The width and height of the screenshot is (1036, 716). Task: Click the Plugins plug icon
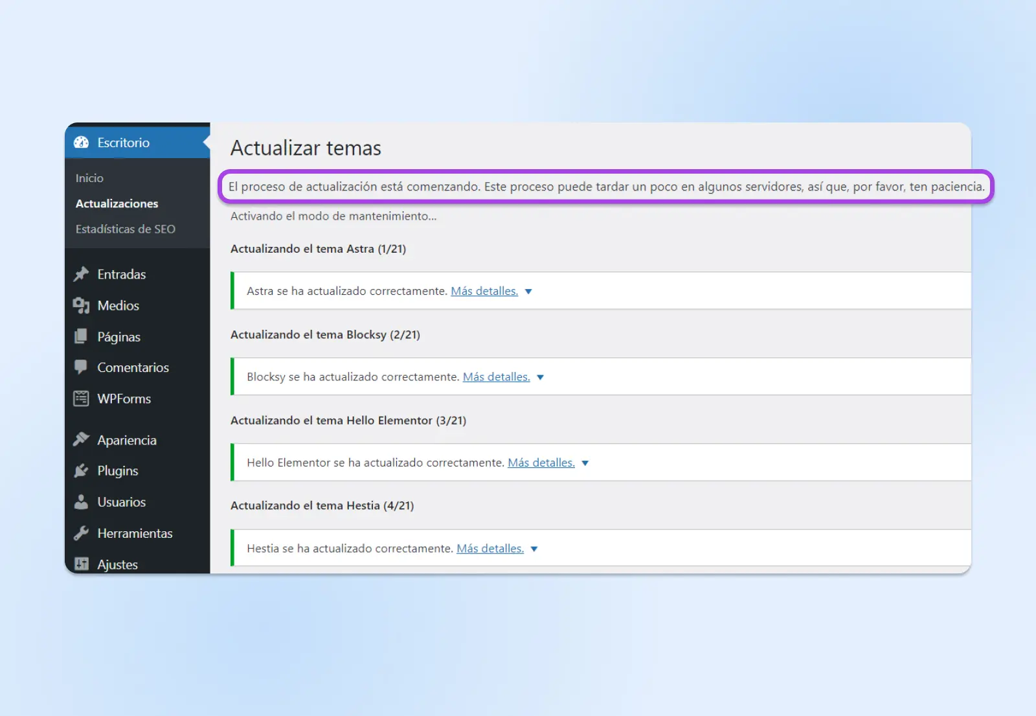pyautogui.click(x=81, y=470)
